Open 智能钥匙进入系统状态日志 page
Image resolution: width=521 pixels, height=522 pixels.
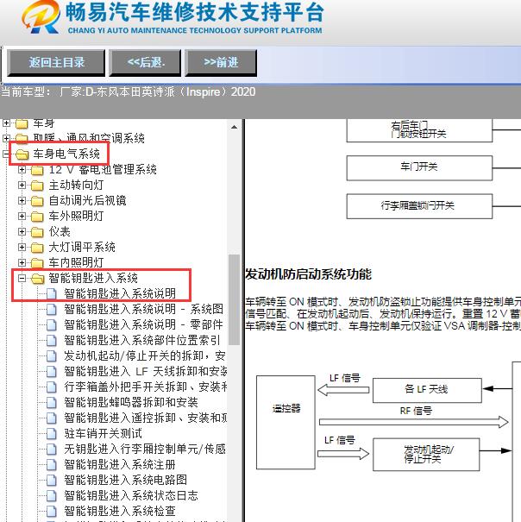[x=131, y=496]
